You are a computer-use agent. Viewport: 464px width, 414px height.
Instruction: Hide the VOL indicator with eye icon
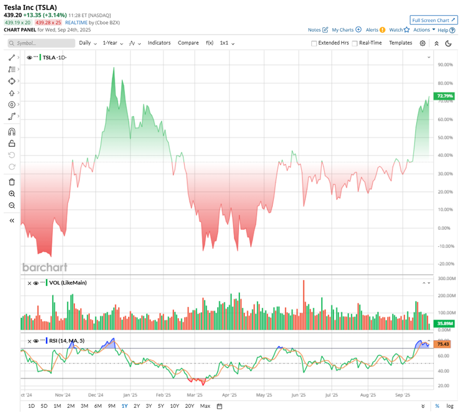[x=36, y=283]
